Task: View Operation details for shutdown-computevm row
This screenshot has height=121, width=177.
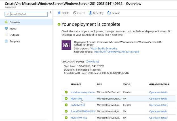Action: coord(158,92)
